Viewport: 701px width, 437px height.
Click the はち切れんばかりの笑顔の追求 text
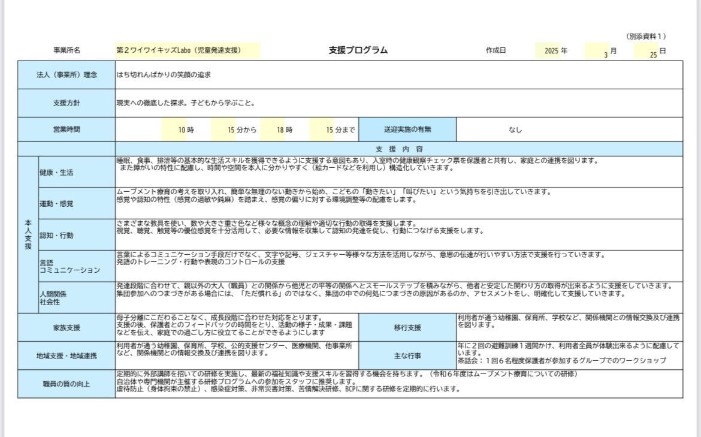(x=164, y=75)
